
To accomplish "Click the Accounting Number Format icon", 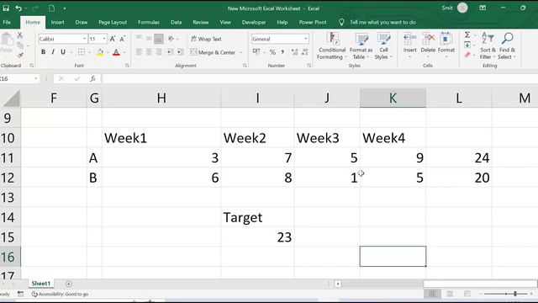I will (256, 52).
